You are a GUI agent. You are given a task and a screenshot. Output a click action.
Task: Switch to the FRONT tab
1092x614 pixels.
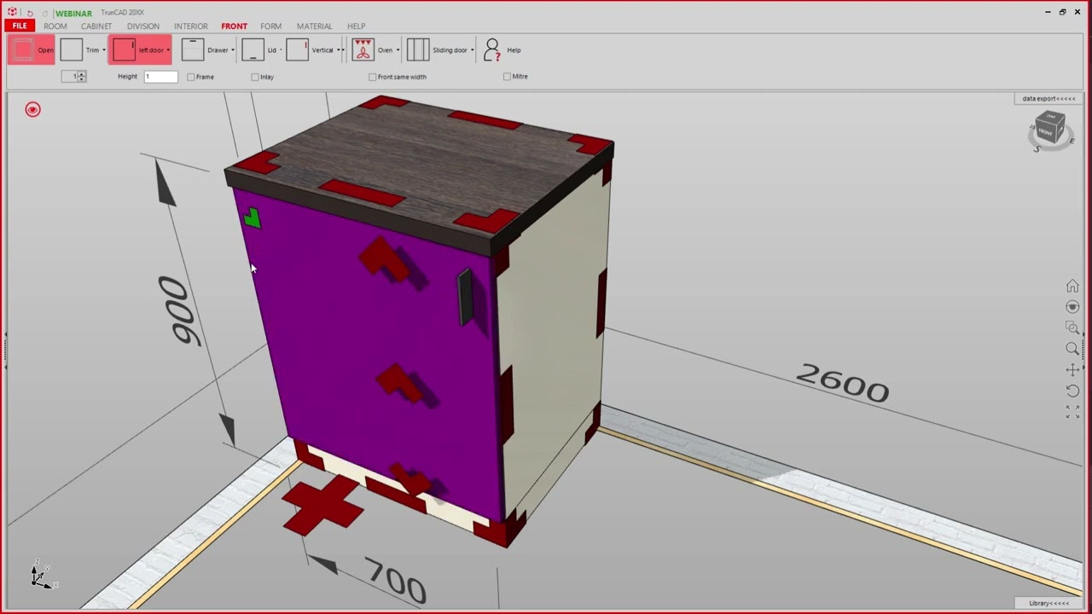pos(235,26)
